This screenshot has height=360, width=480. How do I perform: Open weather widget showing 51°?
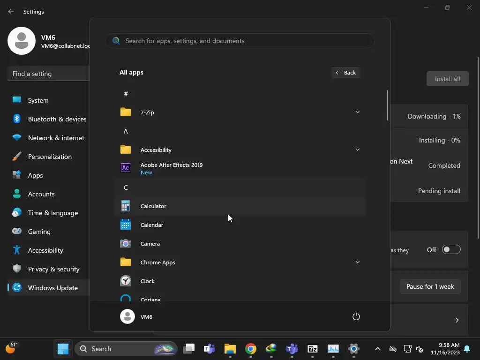coord(12,348)
